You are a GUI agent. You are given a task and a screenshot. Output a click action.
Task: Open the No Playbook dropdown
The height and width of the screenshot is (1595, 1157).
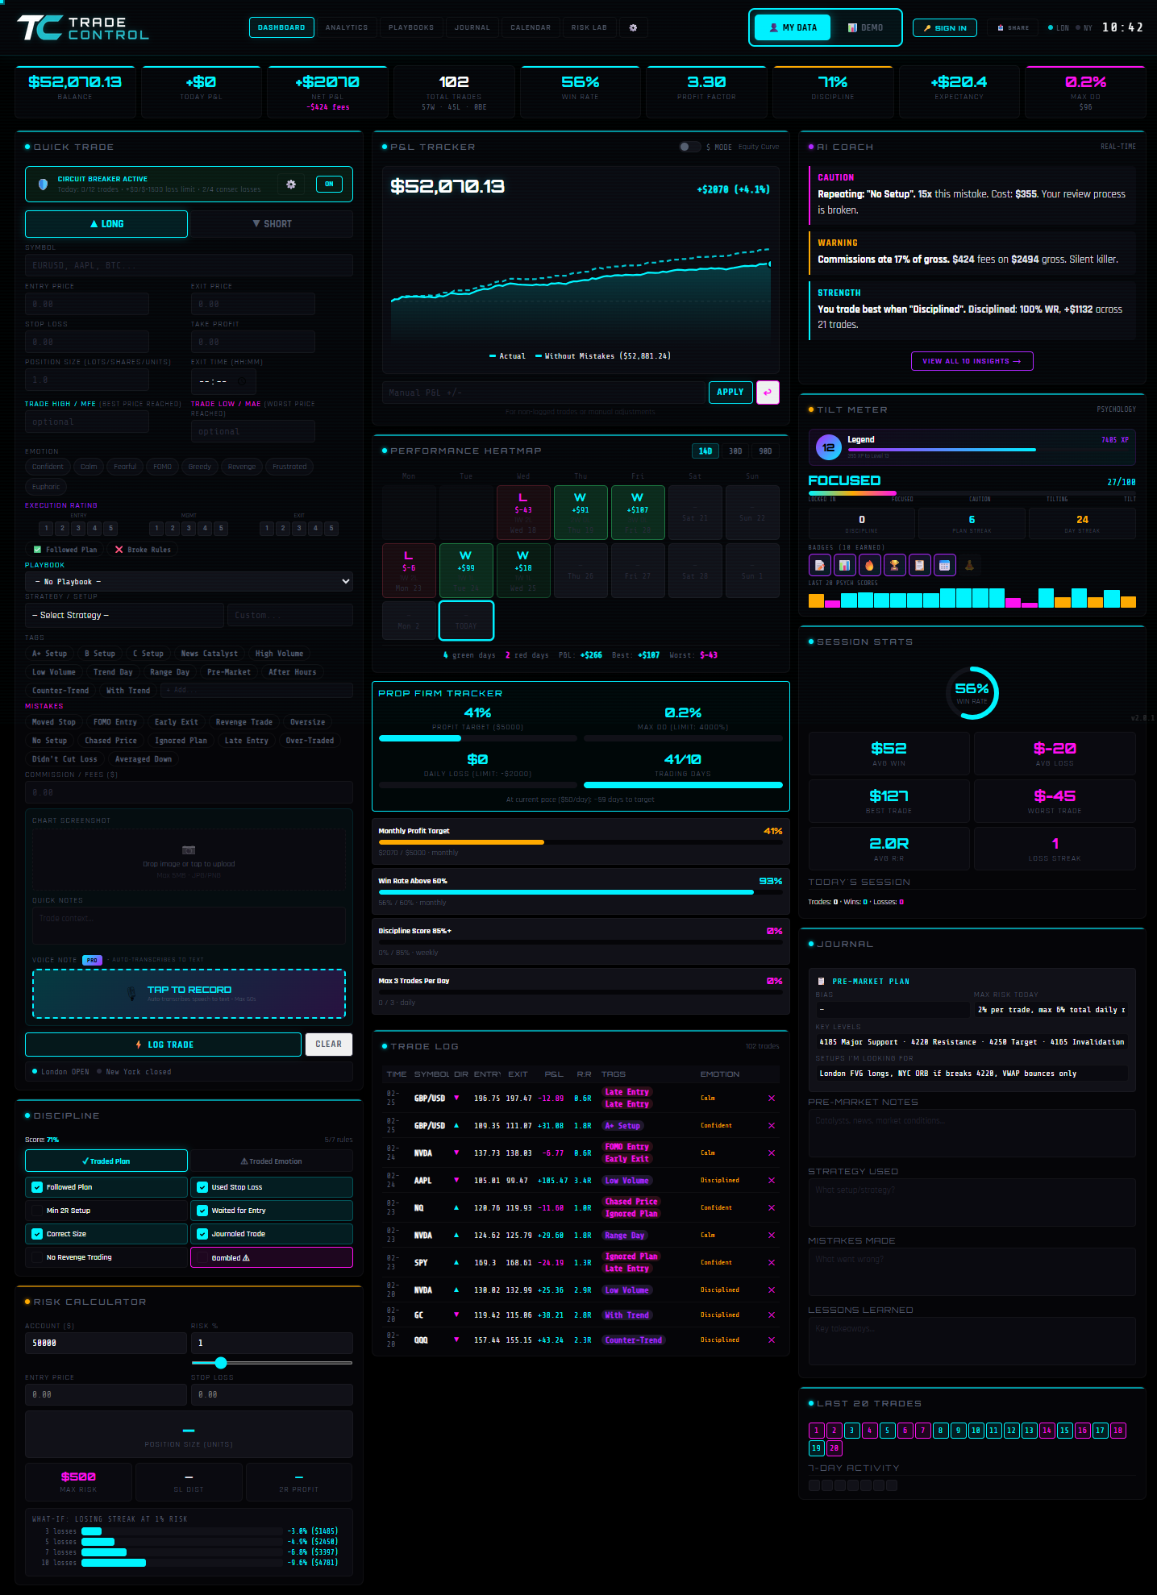click(189, 581)
